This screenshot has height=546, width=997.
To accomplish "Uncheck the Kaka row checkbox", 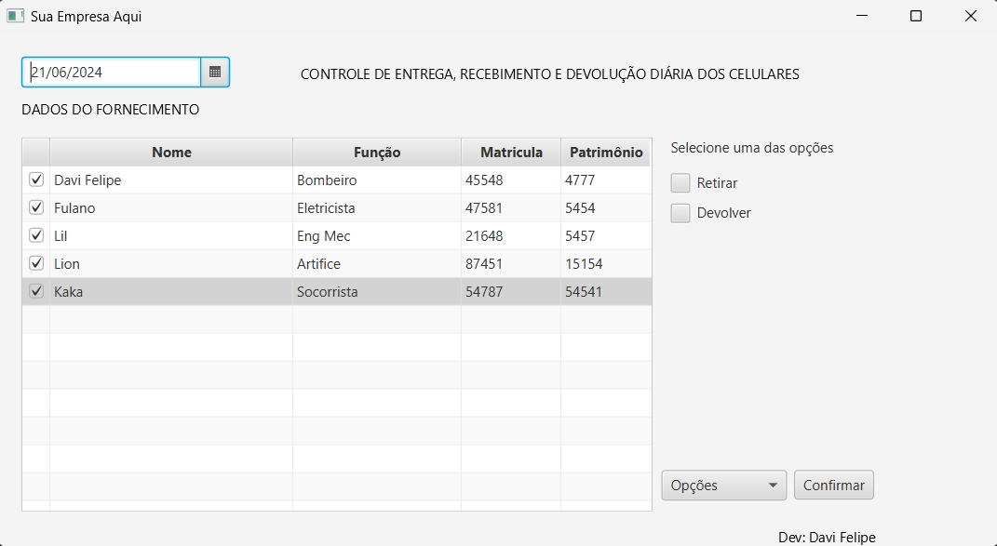I will point(36,291).
